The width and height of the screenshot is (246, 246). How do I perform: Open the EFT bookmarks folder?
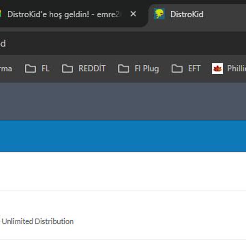point(186,69)
